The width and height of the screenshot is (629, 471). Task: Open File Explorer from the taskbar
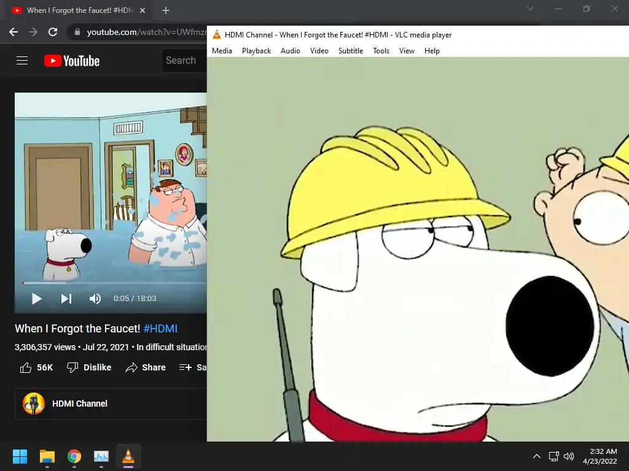click(47, 456)
